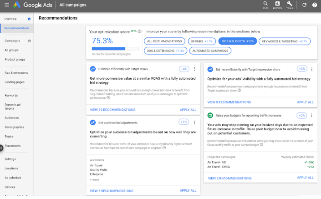
Task: Click the Go To search icon
Action: point(265,5)
